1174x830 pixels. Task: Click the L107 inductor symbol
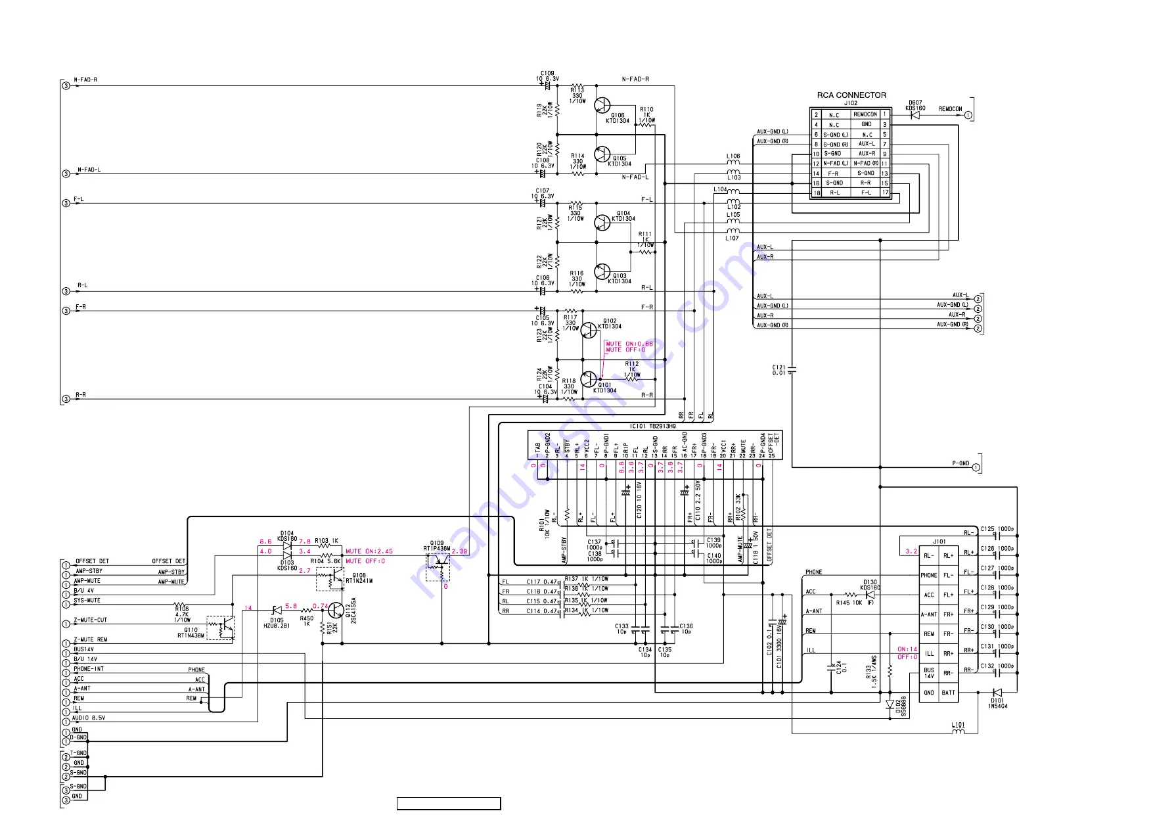733,231
